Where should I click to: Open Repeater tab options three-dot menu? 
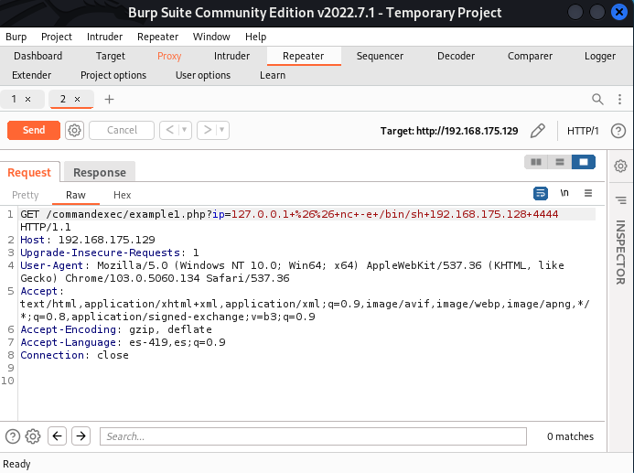(x=620, y=99)
